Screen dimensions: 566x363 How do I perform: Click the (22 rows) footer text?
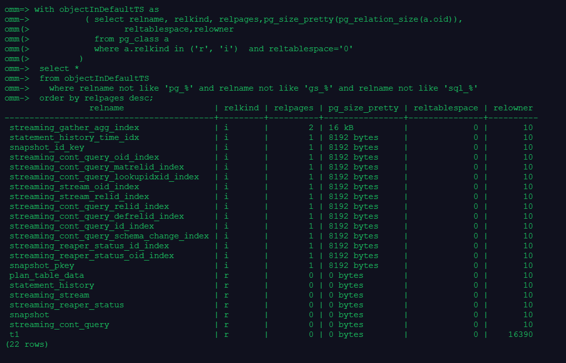click(x=27, y=344)
